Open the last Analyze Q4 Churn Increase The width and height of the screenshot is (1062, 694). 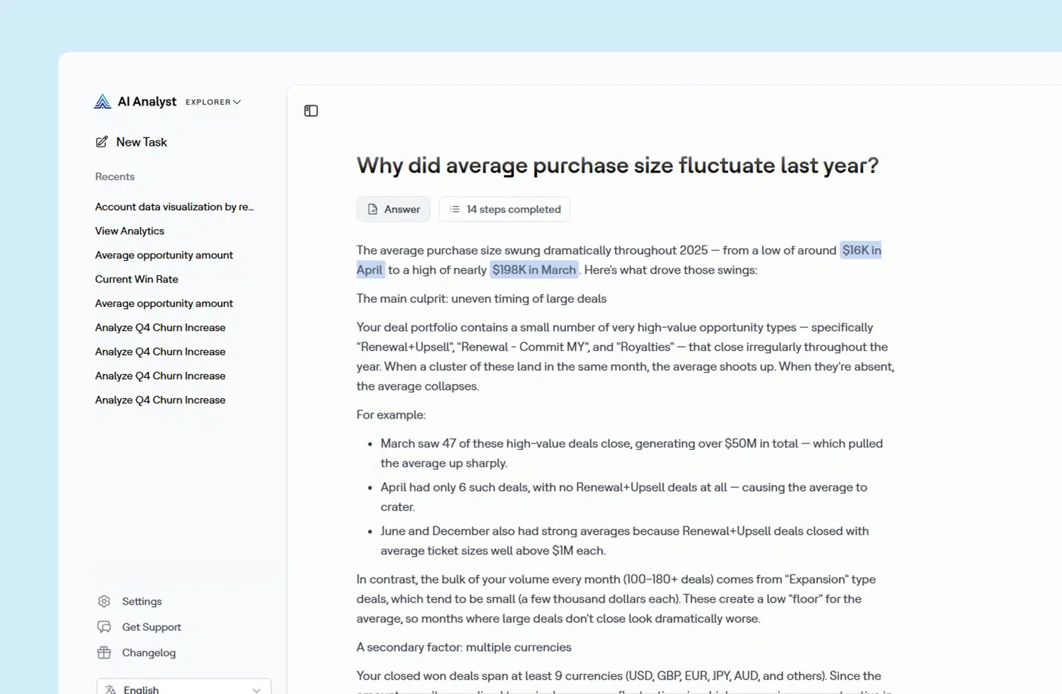click(160, 400)
